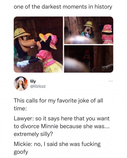This screenshot has height=158, width=127.
Task: Open the display name "lily"
Action: point(33,81)
